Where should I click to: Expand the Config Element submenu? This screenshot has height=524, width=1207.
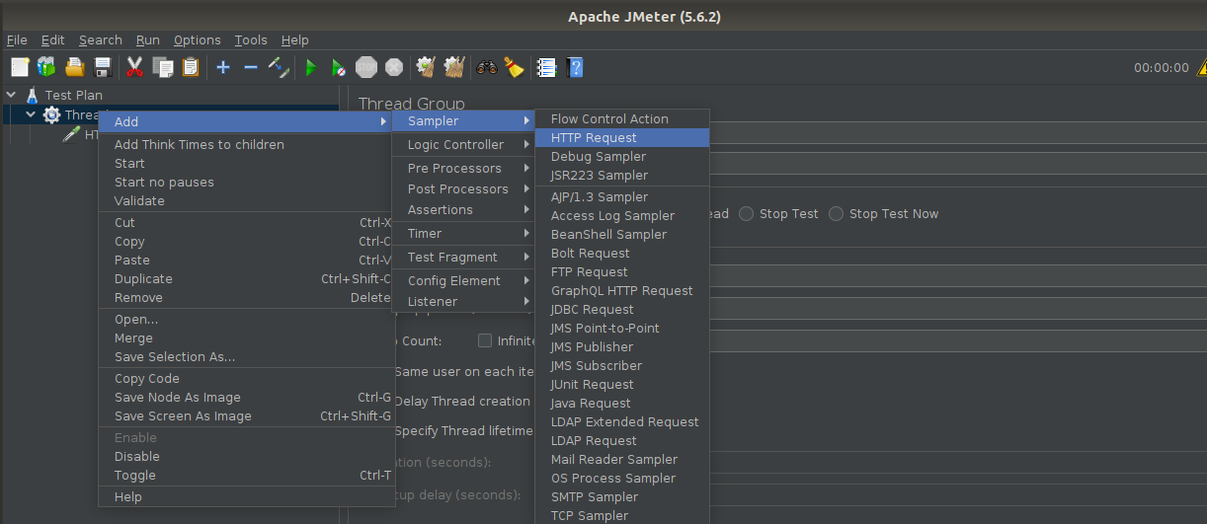(462, 280)
